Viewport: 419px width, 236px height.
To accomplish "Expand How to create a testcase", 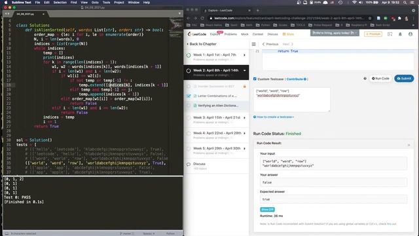I will pos(274,117).
